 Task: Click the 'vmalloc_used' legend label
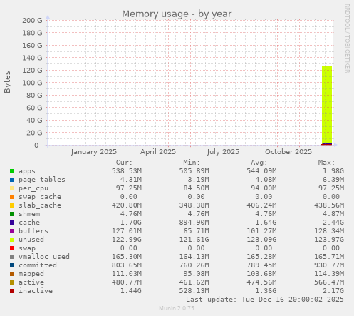point(44,257)
